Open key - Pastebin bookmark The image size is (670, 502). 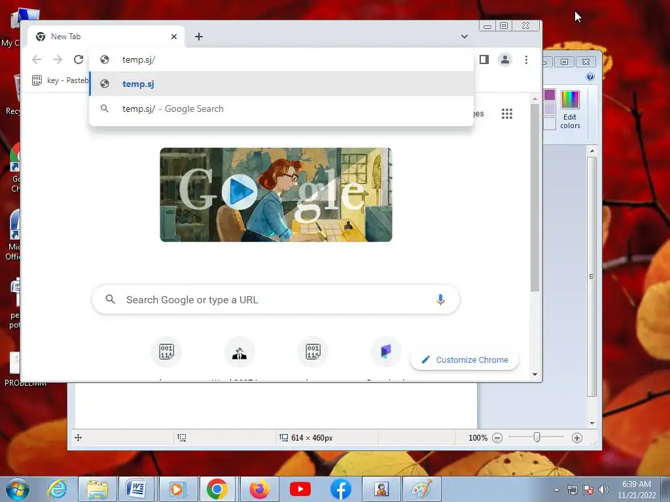60,80
